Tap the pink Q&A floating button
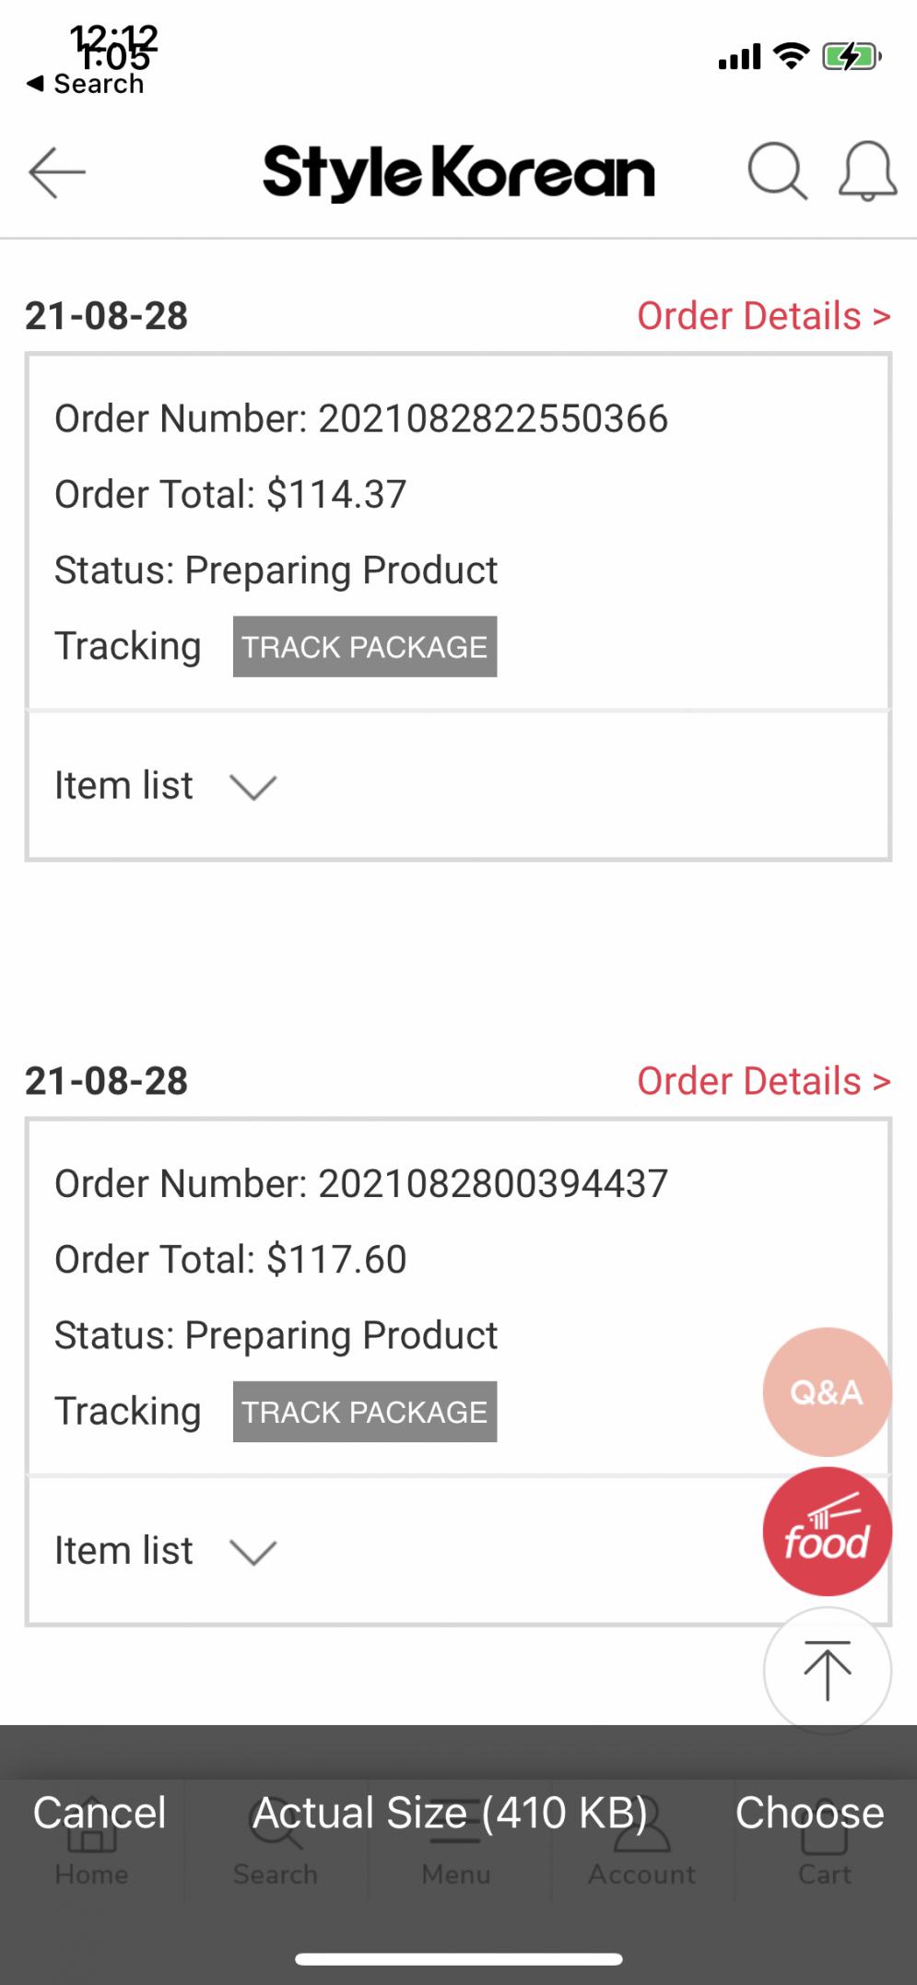The width and height of the screenshot is (917, 1985). (827, 1392)
